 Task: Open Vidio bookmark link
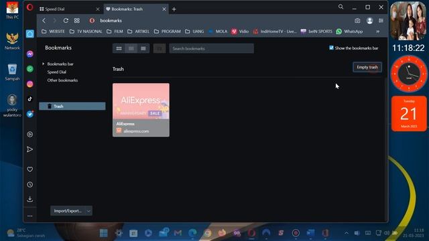click(240, 31)
